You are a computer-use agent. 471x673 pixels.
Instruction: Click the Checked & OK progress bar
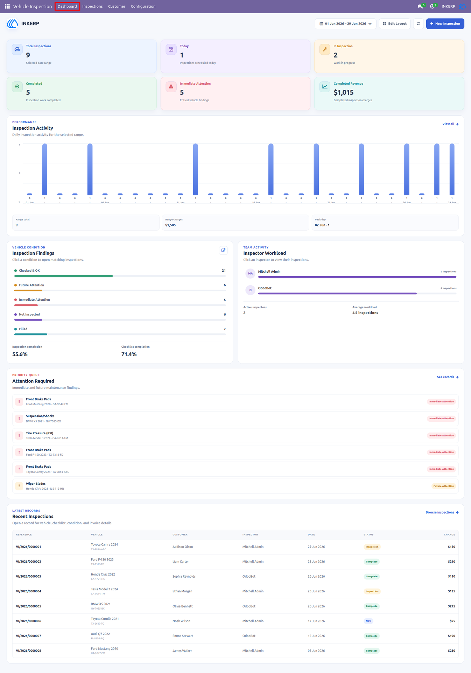[x=120, y=276]
